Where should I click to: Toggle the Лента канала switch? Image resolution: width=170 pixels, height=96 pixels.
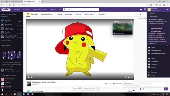29,91
